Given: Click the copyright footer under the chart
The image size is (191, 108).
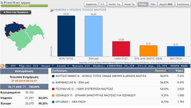Looking at the screenshot, I should point(134,63).
